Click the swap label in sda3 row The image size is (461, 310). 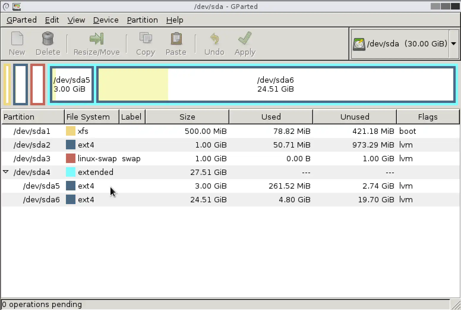[x=131, y=159]
